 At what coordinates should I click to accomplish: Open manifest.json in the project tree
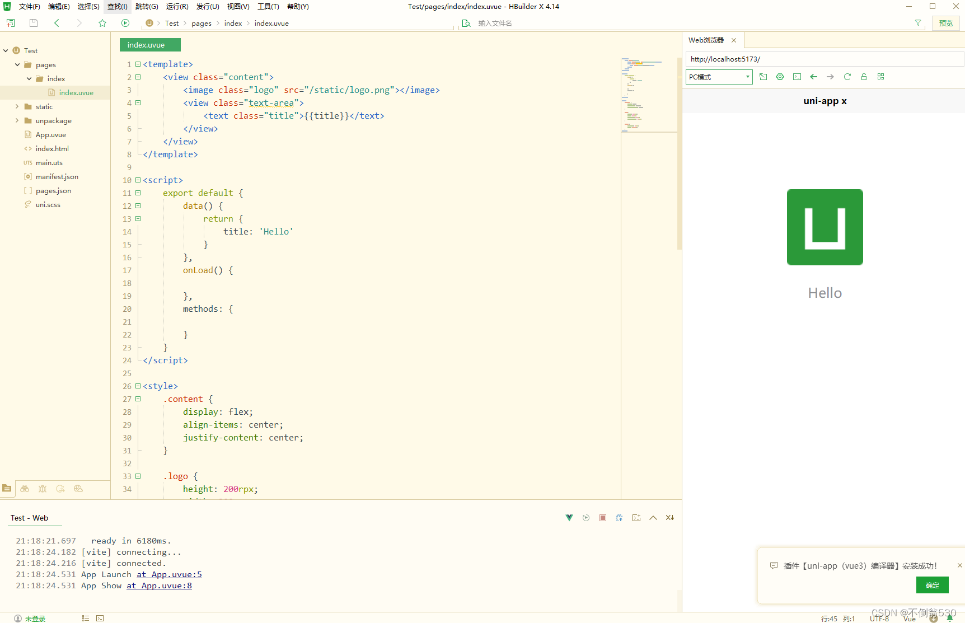point(57,176)
